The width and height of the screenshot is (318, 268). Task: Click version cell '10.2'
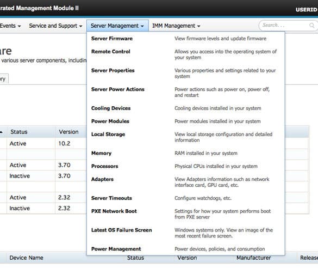(x=64, y=143)
